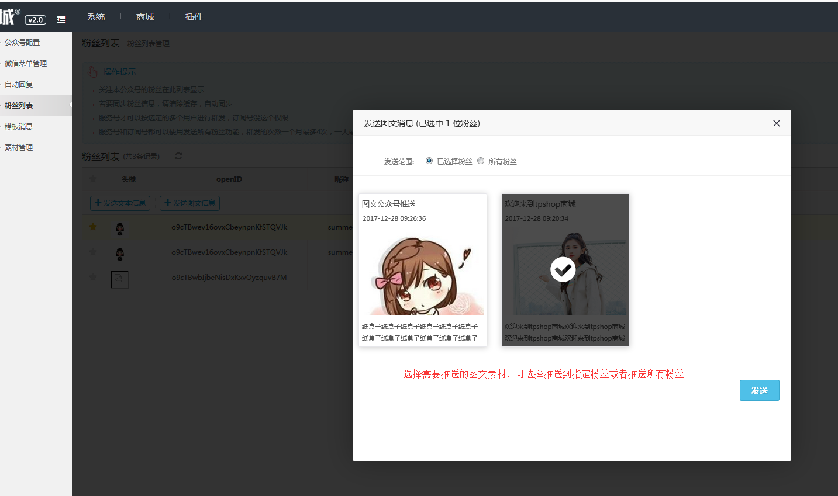Select the 已选择粉丝 radio button
The height and width of the screenshot is (496, 838).
(x=429, y=161)
